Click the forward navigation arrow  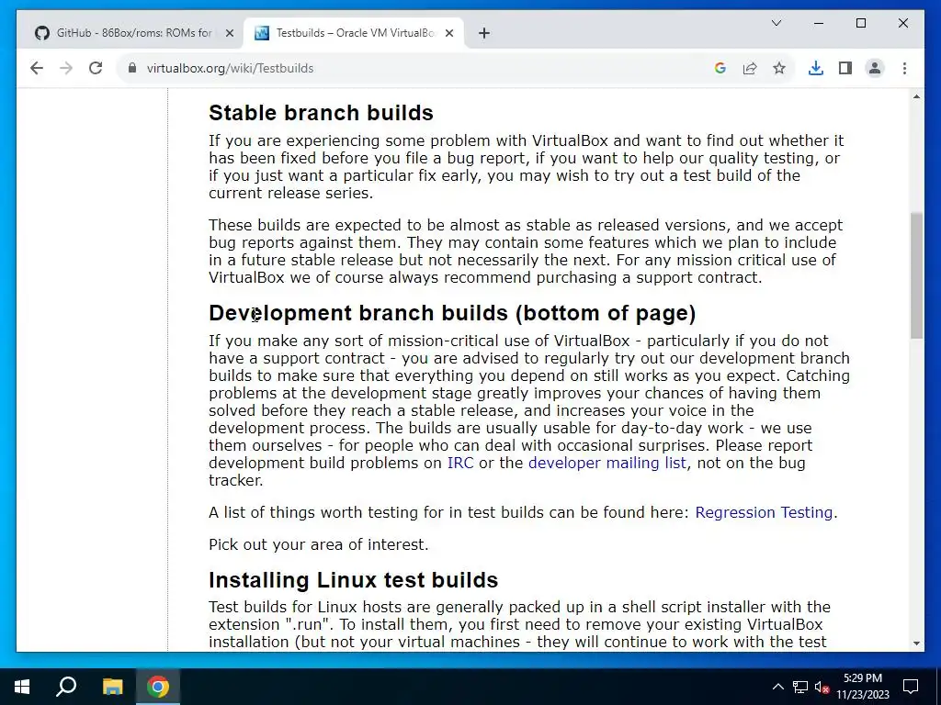pos(66,68)
